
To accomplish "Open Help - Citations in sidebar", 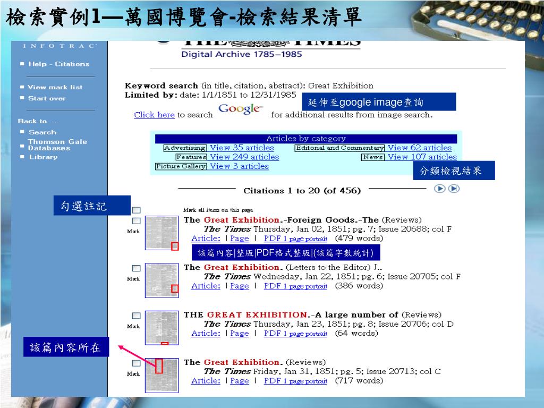I will click(x=58, y=64).
